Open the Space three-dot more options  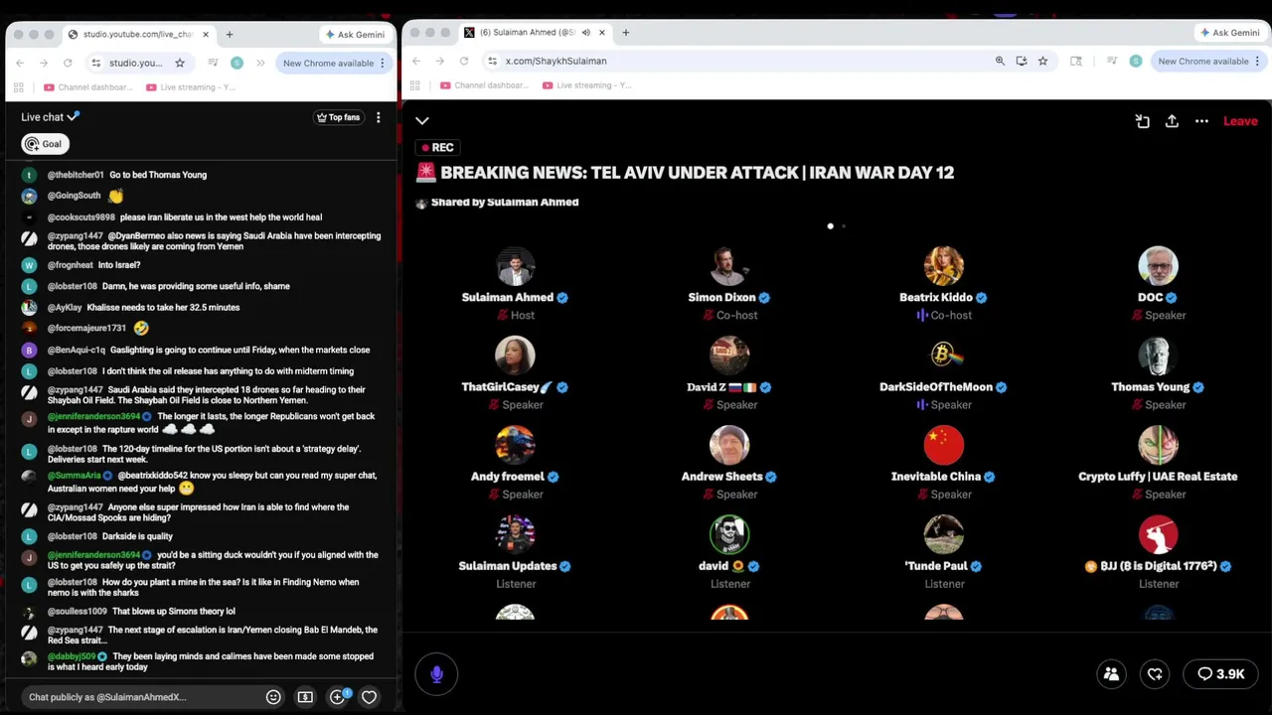(1201, 121)
